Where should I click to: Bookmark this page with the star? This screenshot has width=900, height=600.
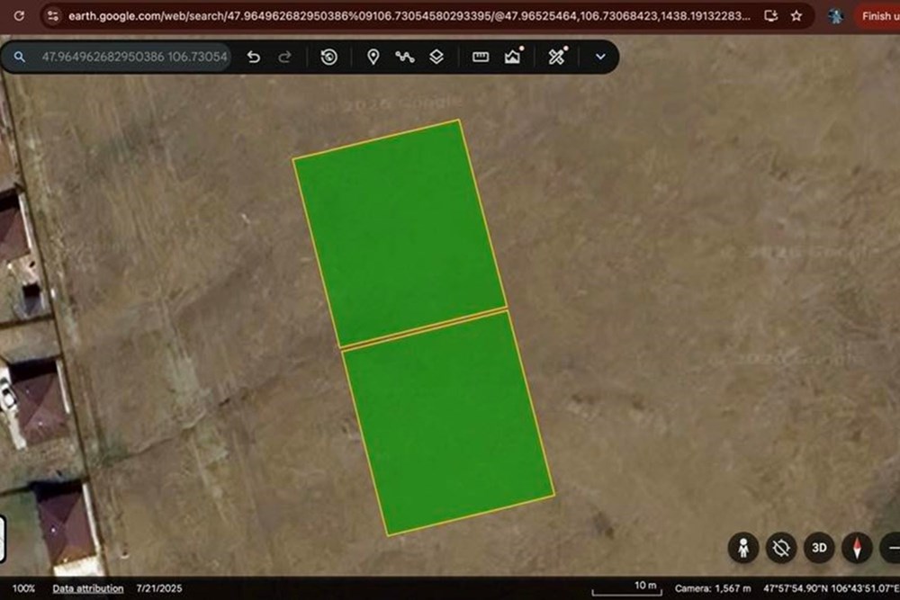(796, 16)
